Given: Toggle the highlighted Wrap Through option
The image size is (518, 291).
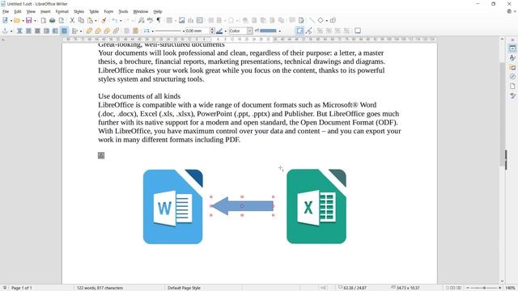Looking at the screenshot, I should (64, 31).
